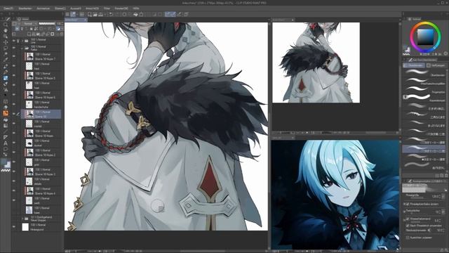Expand the Line layer folder
This screenshot has height=253, width=449.
tap(22, 41)
